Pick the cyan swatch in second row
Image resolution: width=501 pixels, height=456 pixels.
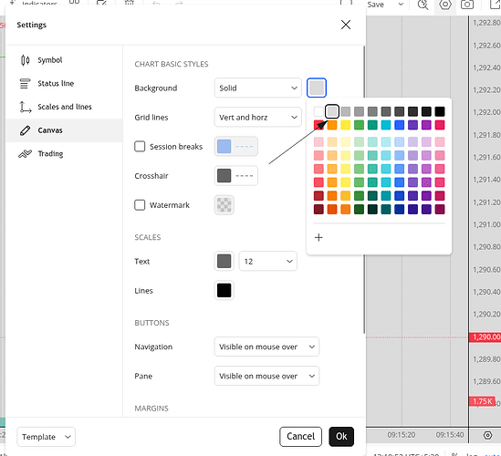[386, 125]
